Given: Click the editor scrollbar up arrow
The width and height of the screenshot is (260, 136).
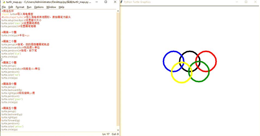Looking at the screenshot, I should (118, 11).
